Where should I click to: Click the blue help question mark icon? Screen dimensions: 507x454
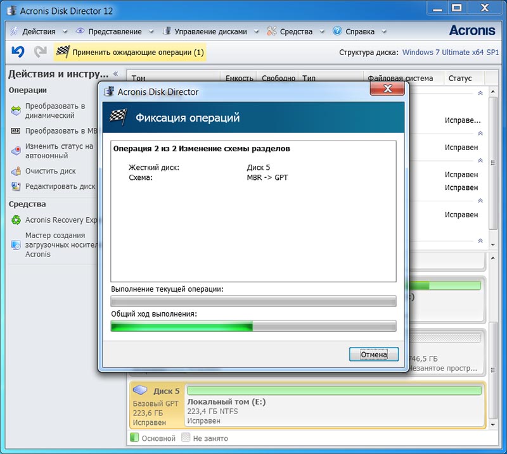click(337, 30)
